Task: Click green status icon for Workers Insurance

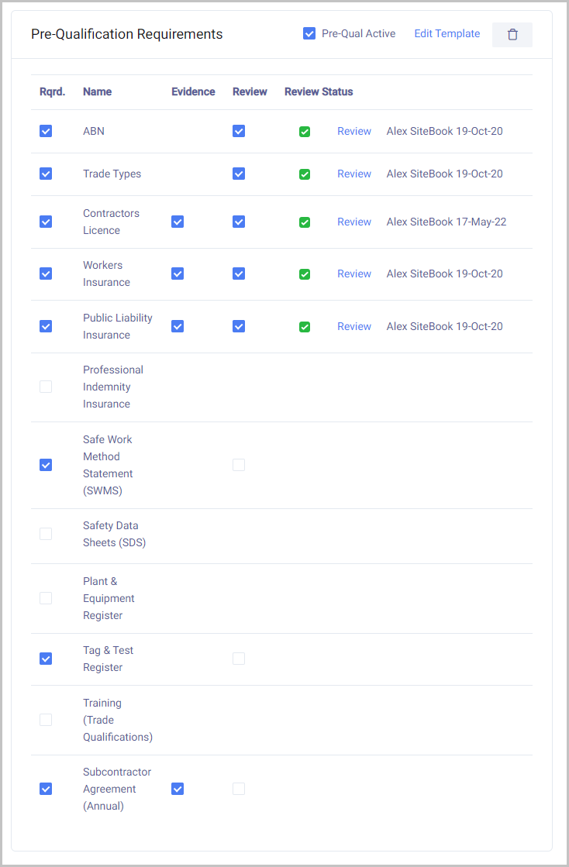Action: click(x=305, y=274)
